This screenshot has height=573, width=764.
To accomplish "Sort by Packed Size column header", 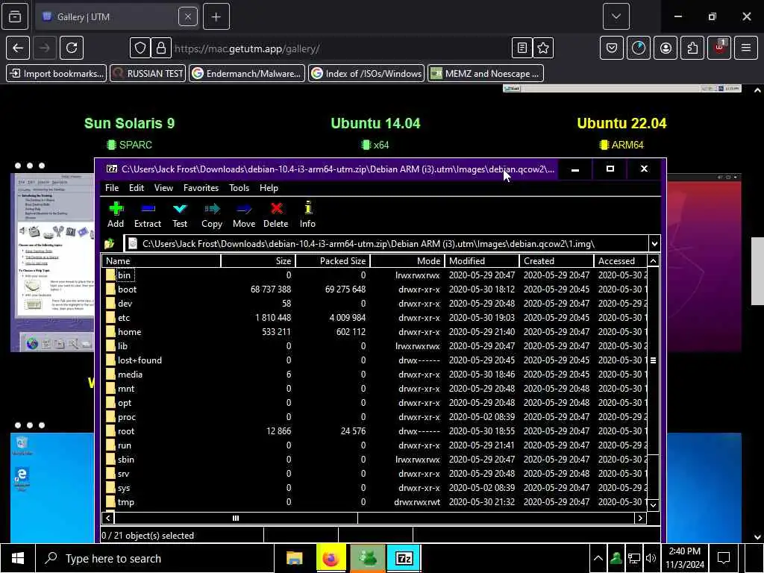I will coord(333,260).
